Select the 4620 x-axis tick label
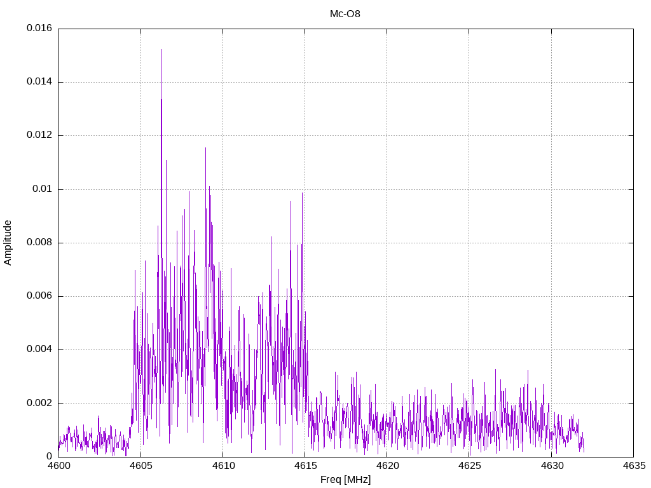 (x=387, y=466)
